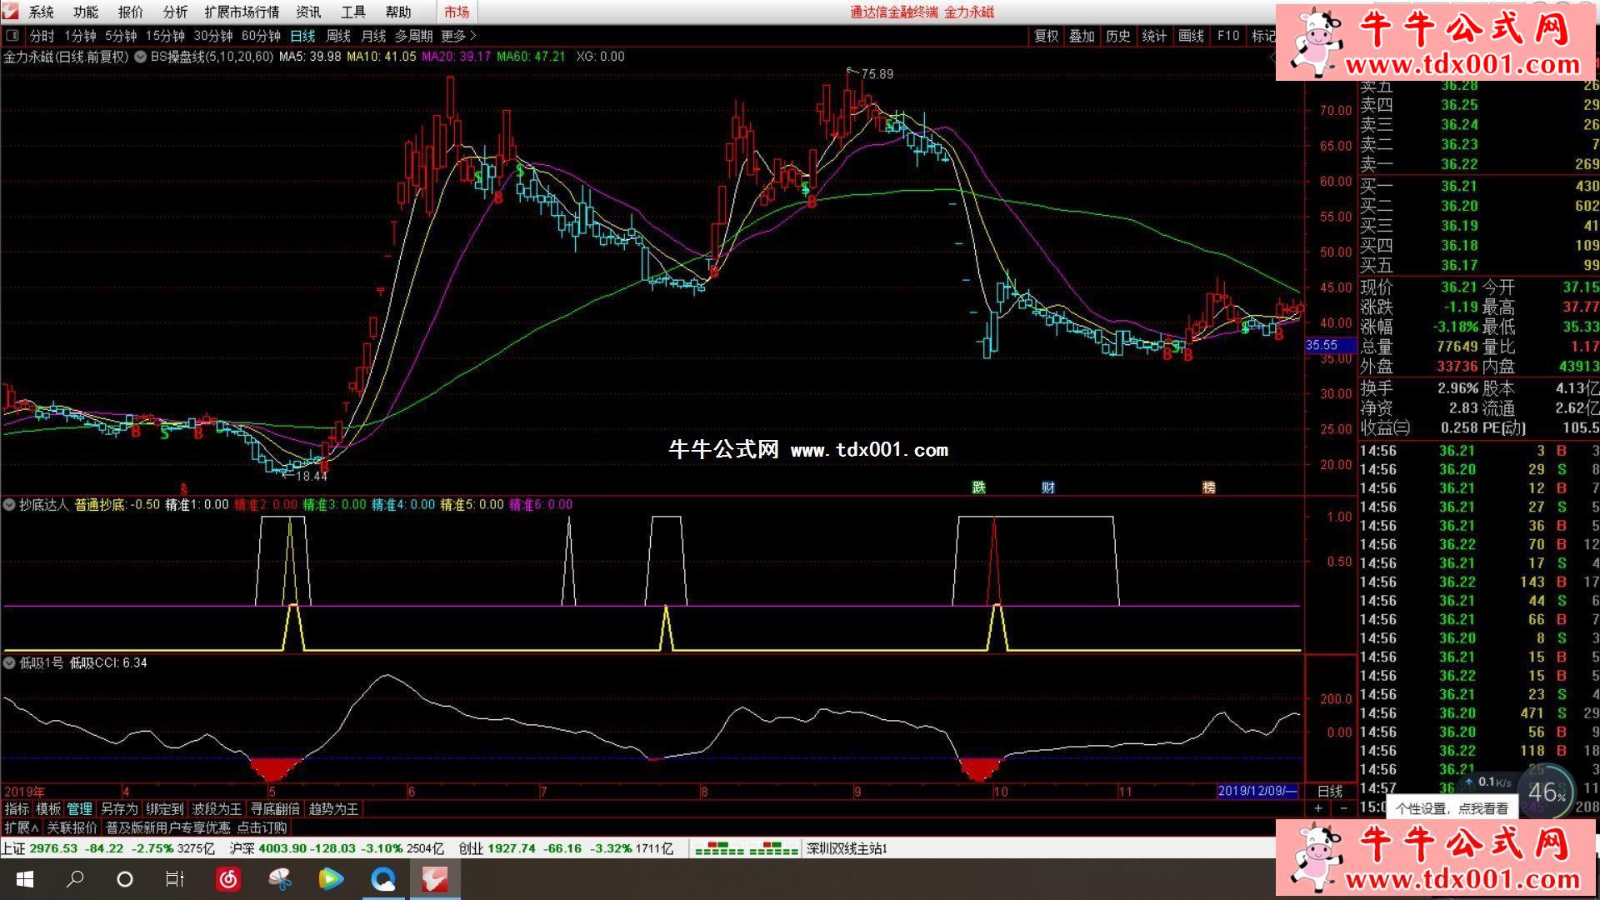Viewport: 1600px width, 900px height.
Task: Select the 5分钟 period
Action: click(121, 36)
